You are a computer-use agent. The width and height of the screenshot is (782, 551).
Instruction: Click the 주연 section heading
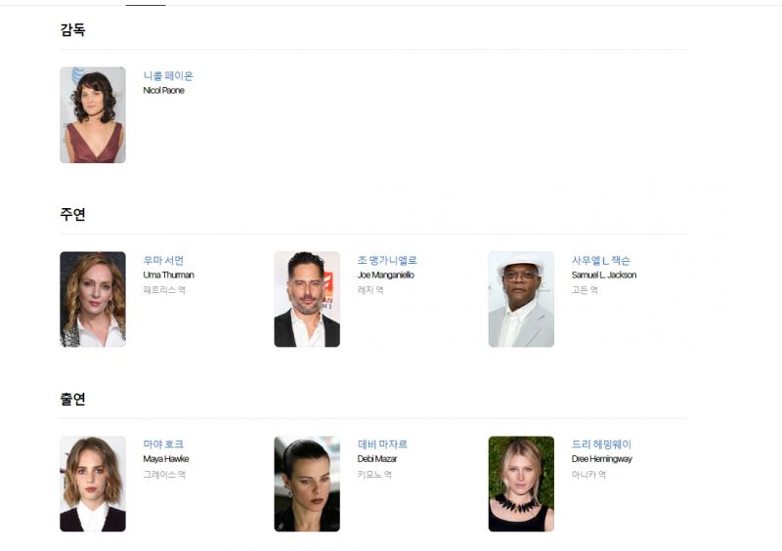[x=72, y=214]
